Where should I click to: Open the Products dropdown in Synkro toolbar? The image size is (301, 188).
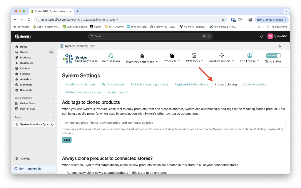click(171, 61)
